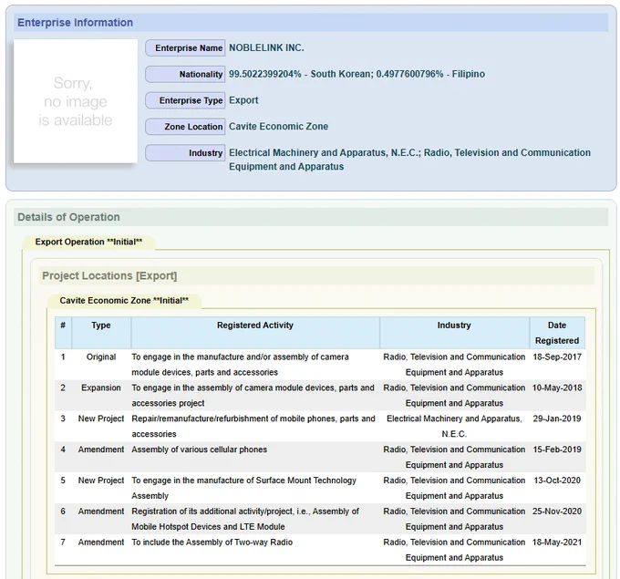Screen dimensions: 620x579
Task: Click the zone location value 'Cavite Economic Zone'
Action: click(279, 127)
